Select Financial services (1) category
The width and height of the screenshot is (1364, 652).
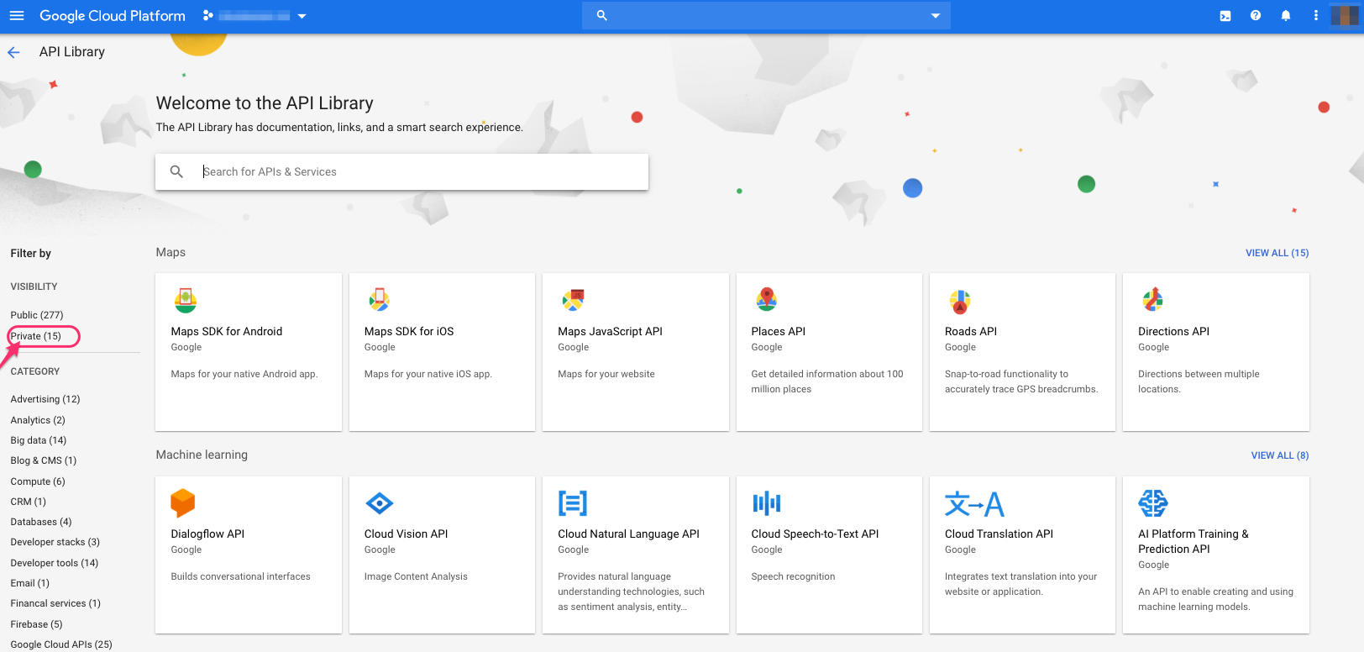click(x=55, y=603)
